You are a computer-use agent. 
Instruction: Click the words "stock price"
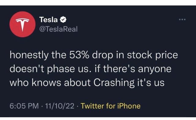coord(153,55)
